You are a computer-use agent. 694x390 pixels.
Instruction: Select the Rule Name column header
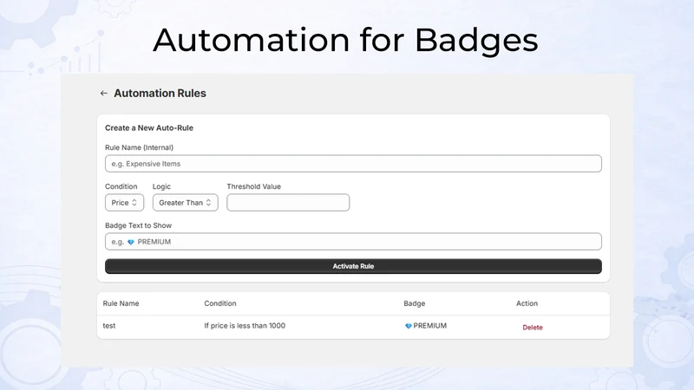(121, 303)
